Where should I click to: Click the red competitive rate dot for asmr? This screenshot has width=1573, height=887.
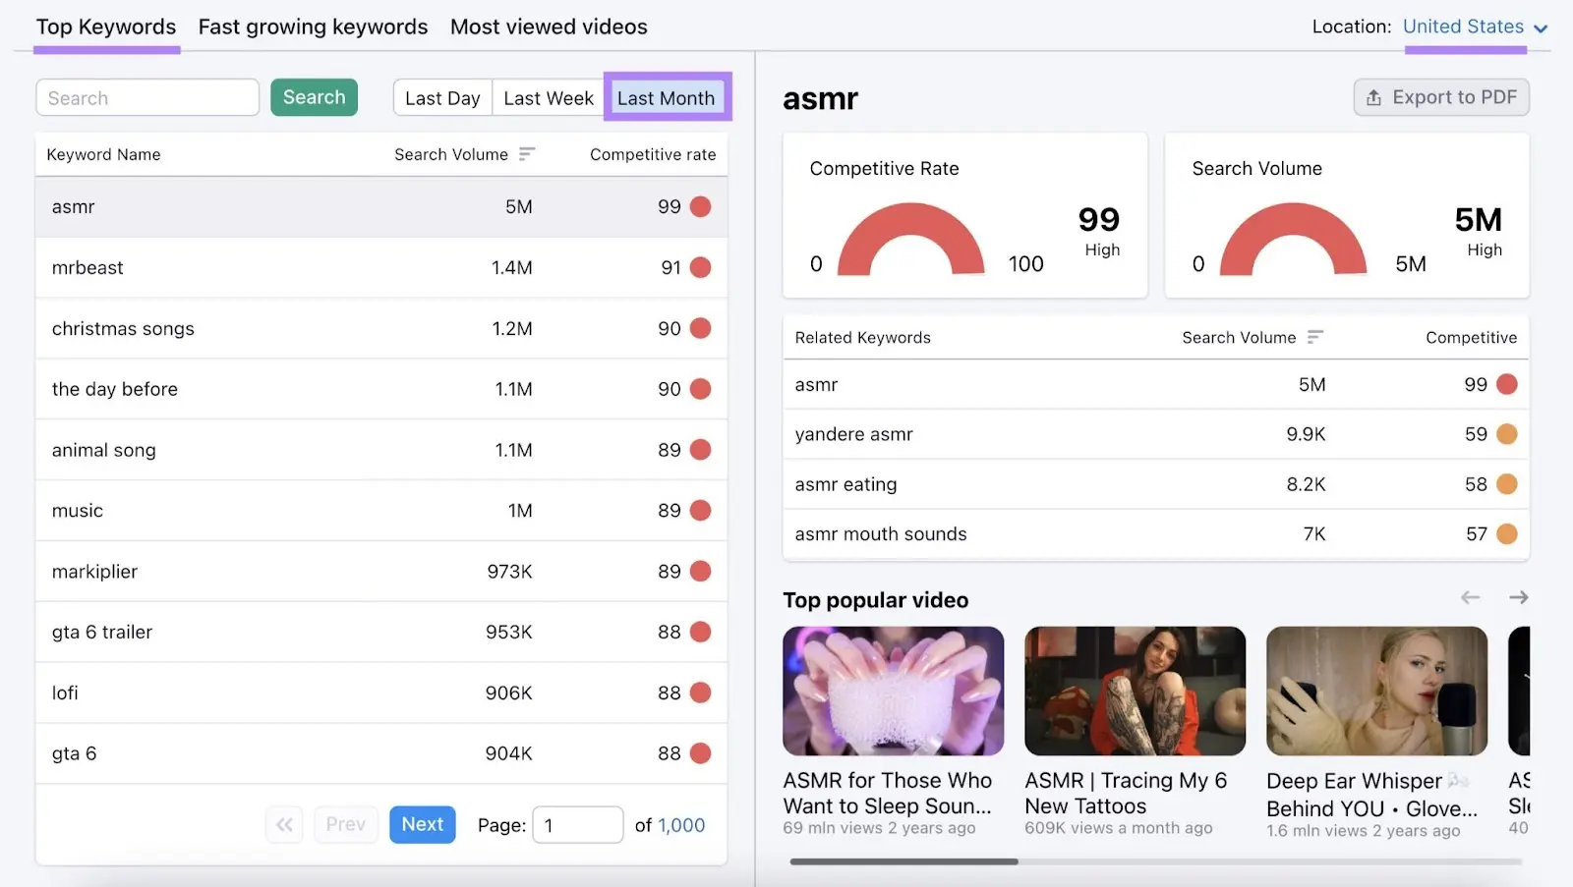click(699, 206)
